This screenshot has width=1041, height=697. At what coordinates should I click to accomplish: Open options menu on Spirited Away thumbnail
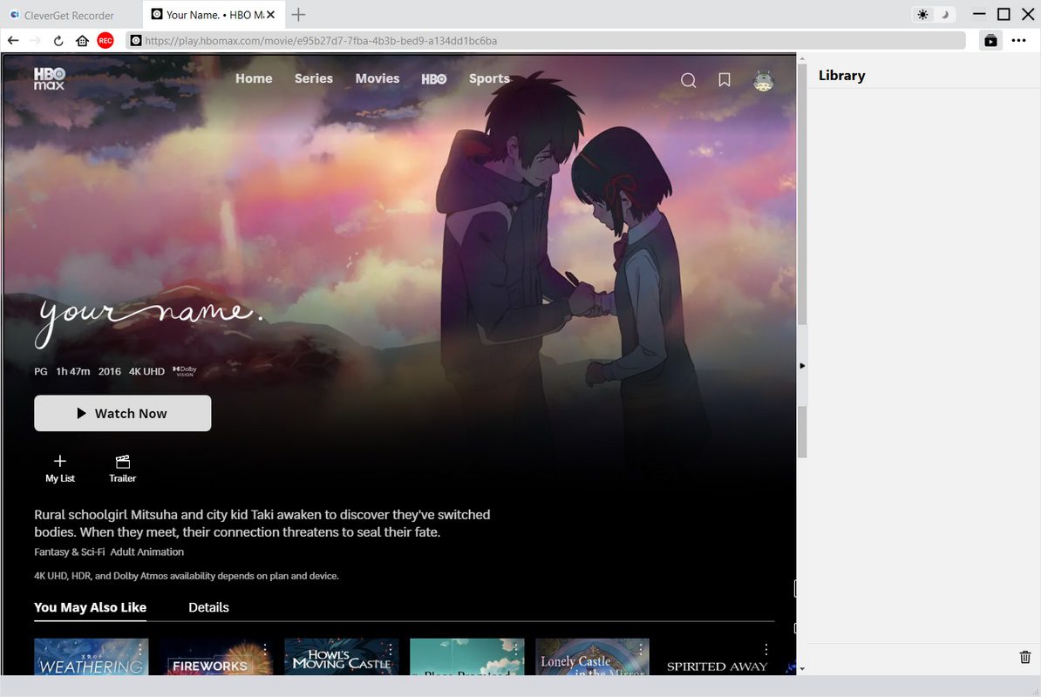pos(766,650)
